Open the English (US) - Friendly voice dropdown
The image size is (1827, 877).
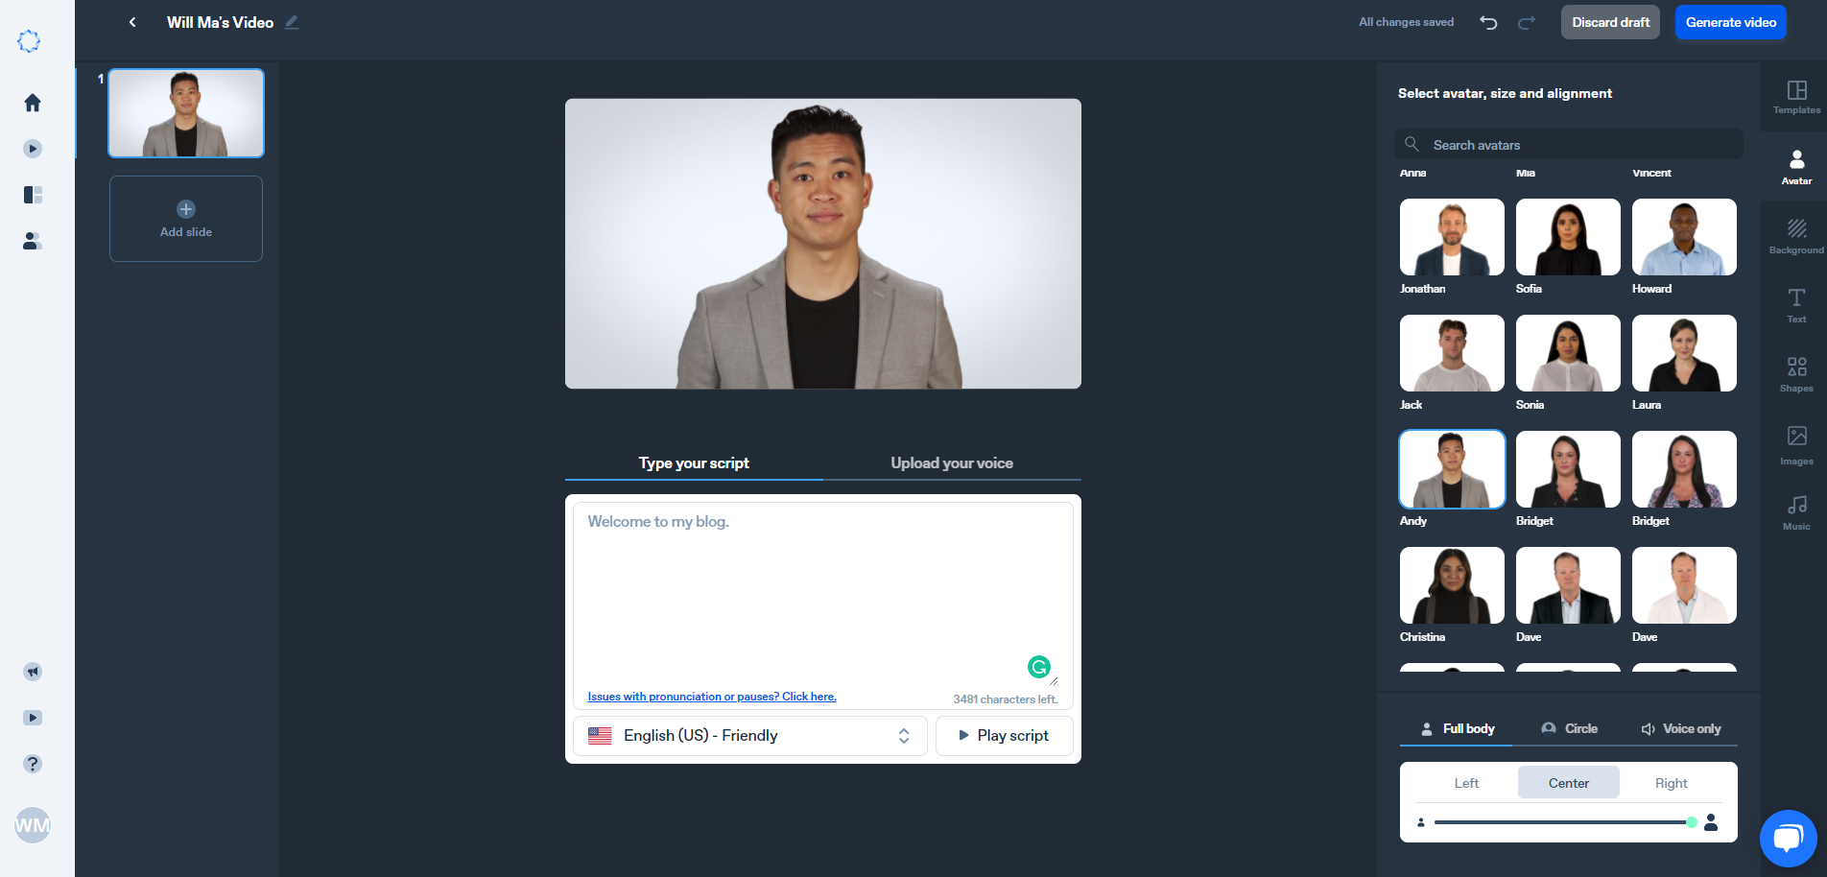[x=750, y=735]
